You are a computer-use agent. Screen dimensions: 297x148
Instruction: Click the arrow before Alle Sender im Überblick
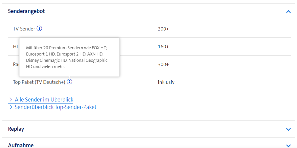[11, 99]
